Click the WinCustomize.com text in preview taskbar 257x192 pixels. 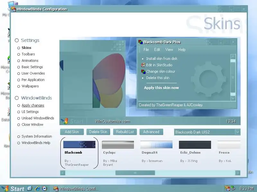112,121
